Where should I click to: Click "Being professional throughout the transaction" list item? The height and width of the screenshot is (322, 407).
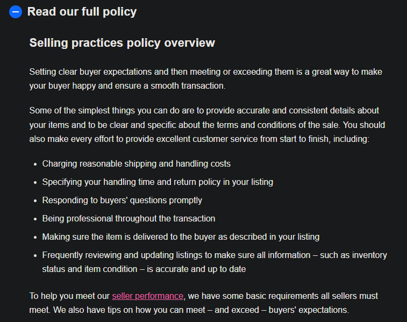click(x=128, y=218)
